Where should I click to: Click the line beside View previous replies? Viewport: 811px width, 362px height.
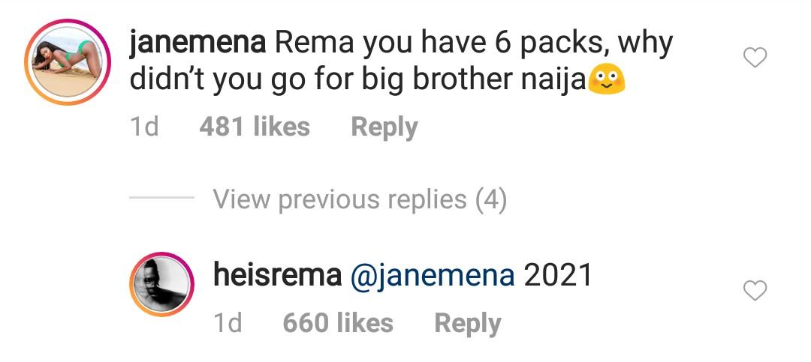pos(161,198)
